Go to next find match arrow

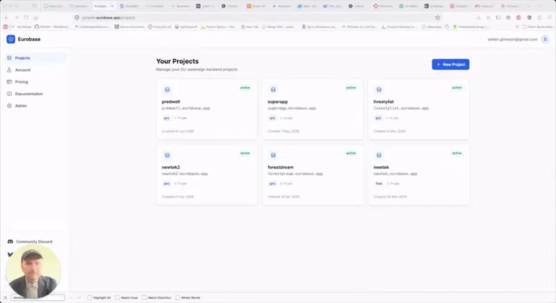[79, 297]
